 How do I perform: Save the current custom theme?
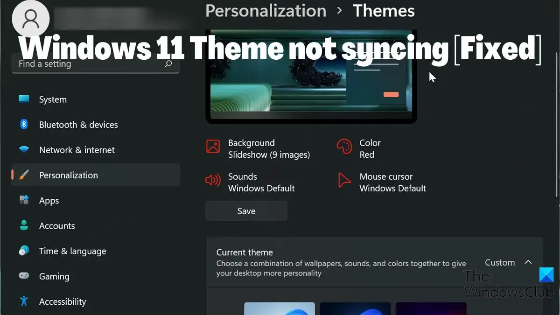[246, 211]
